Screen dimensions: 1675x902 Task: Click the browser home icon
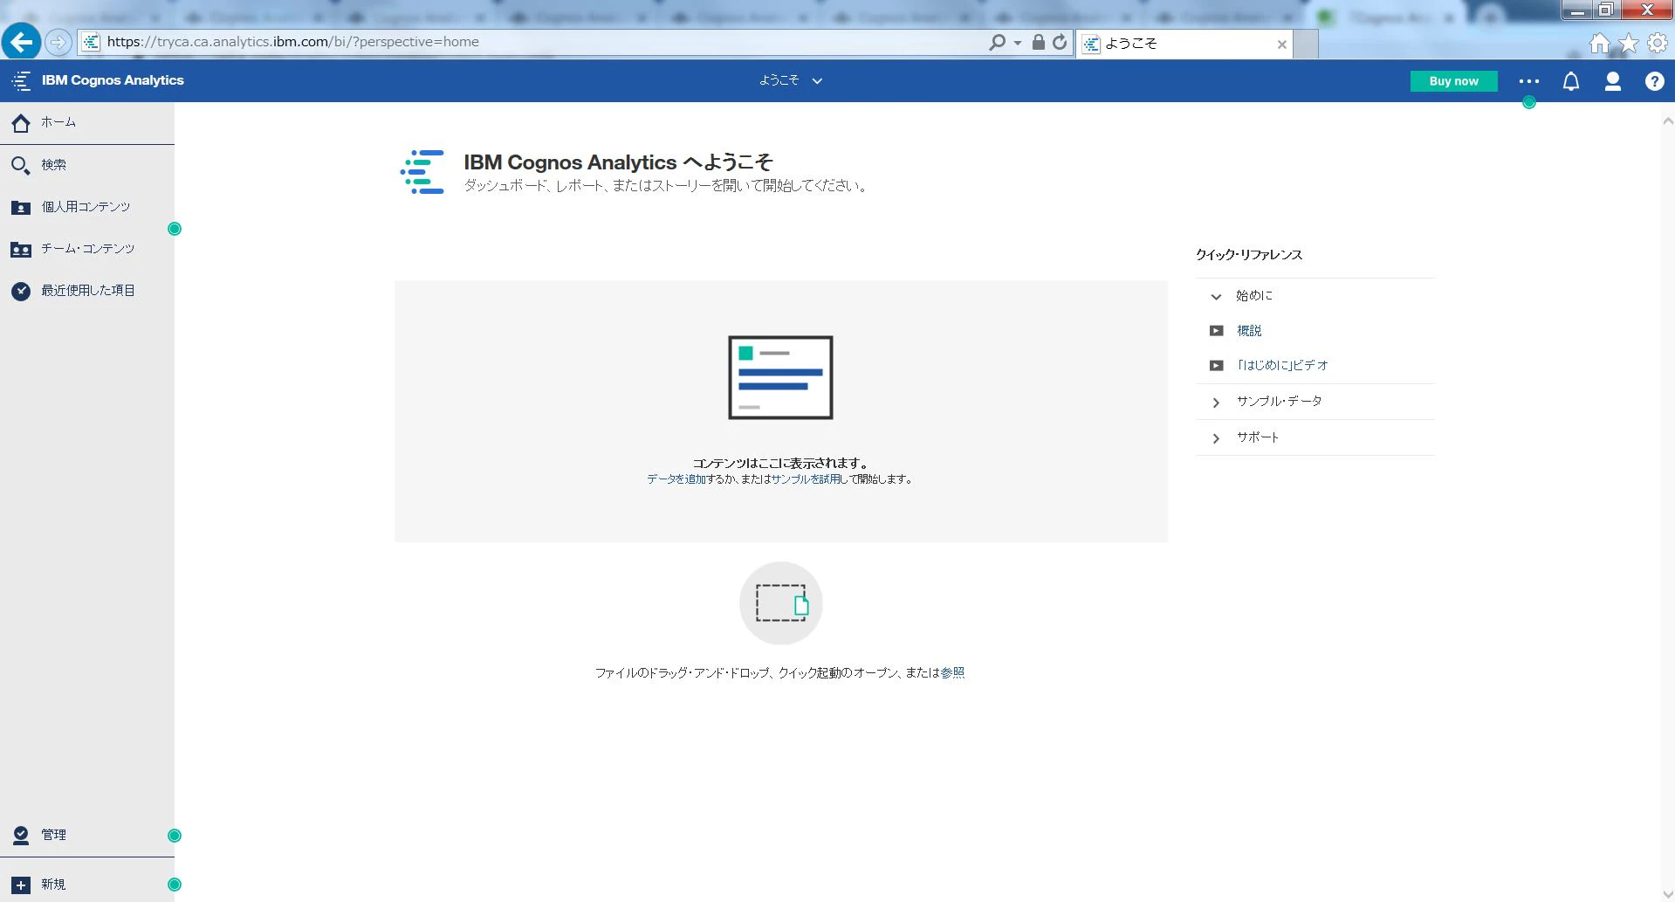[x=1599, y=43]
